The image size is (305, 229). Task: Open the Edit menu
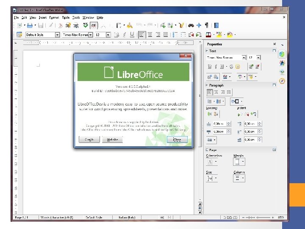[x=24, y=17]
